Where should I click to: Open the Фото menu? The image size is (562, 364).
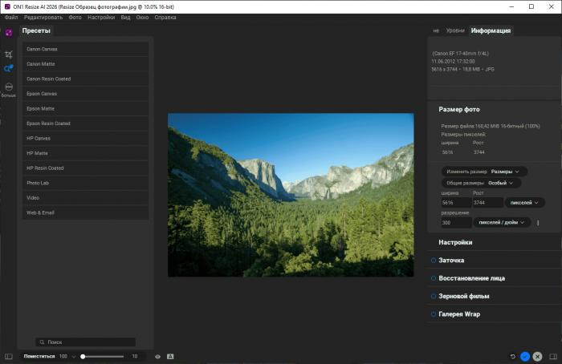[75, 17]
